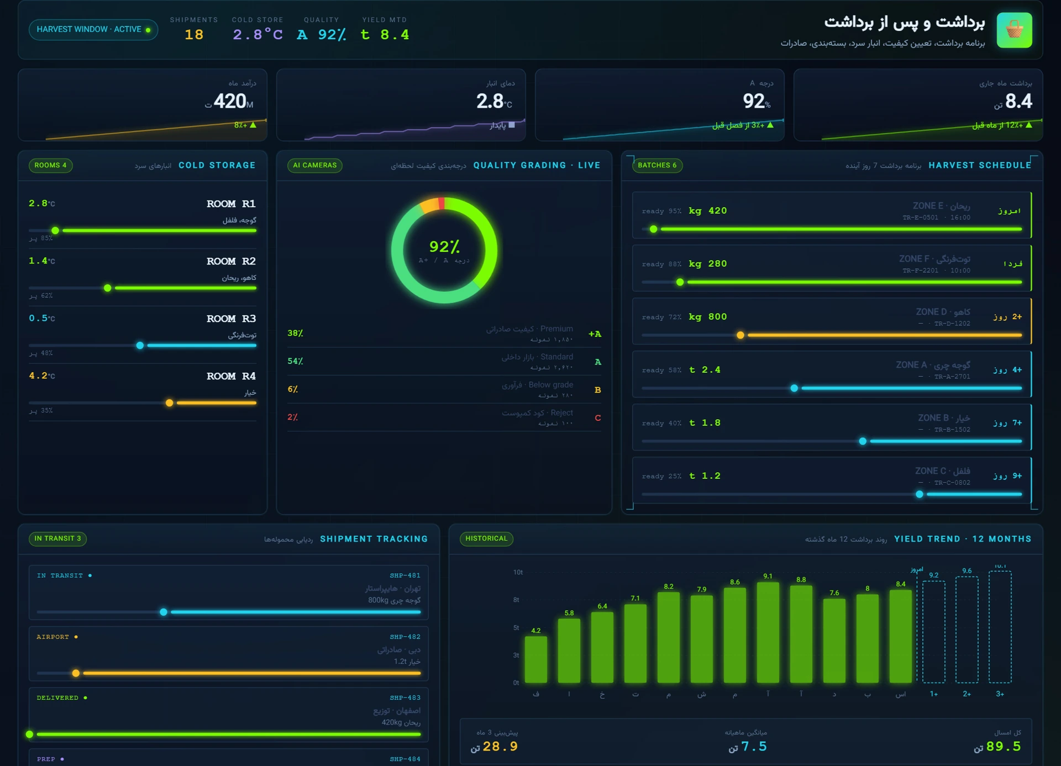Open shipment SHP-482 airport card
Image resolution: width=1061 pixels, height=766 pixels.
228,653
